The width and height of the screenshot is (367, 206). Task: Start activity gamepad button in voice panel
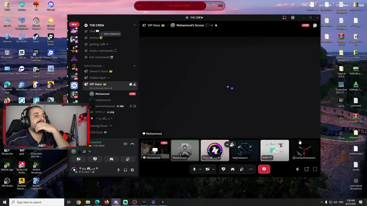[x=111, y=159]
